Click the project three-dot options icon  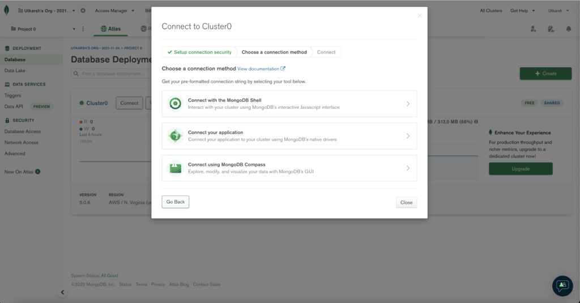pos(83,29)
